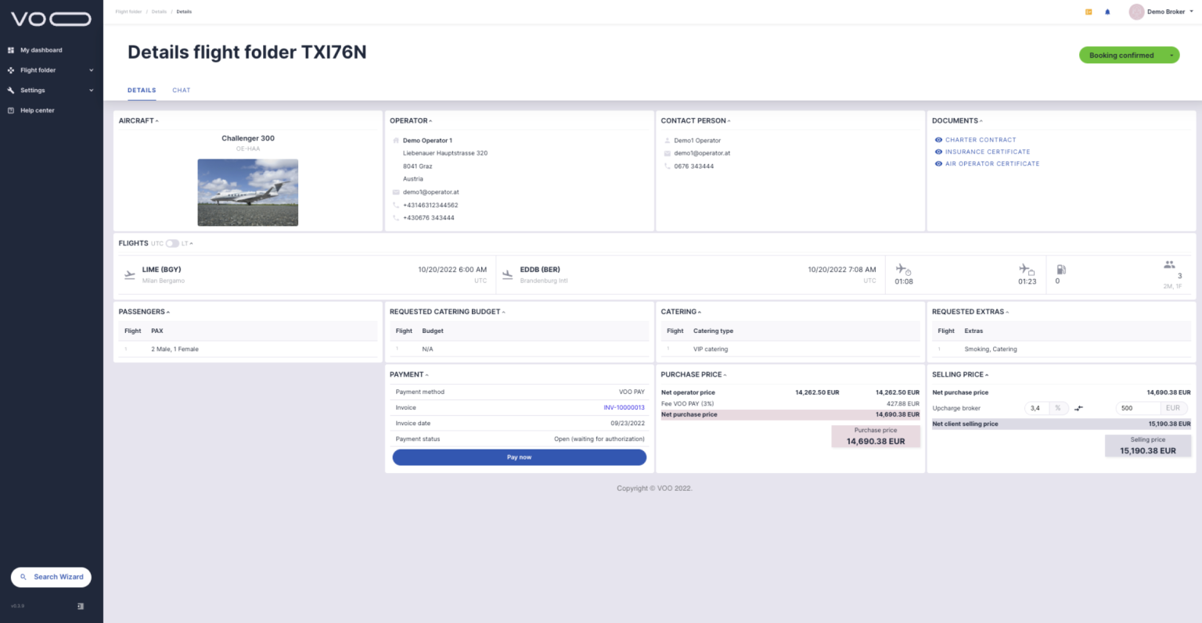
Task: Open the Booking confirmed status dropdown arrow
Action: (x=1171, y=55)
